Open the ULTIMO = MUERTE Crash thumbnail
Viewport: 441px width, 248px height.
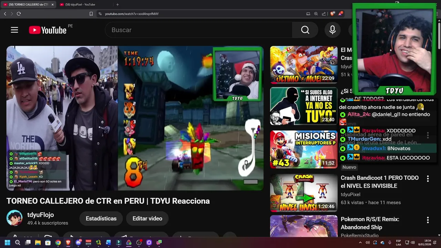tap(304, 65)
